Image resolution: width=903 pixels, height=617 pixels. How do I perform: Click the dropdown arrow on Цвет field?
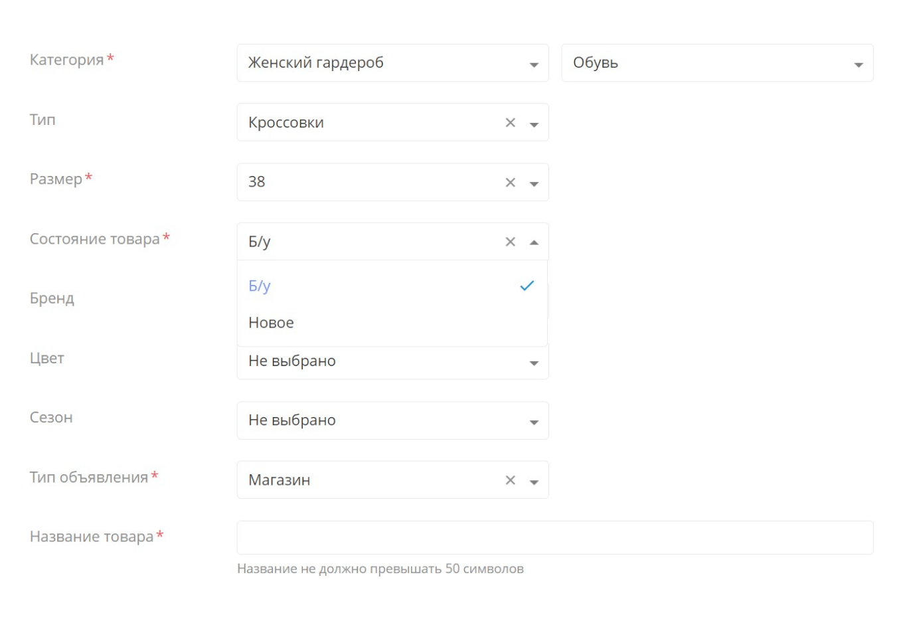(x=533, y=362)
